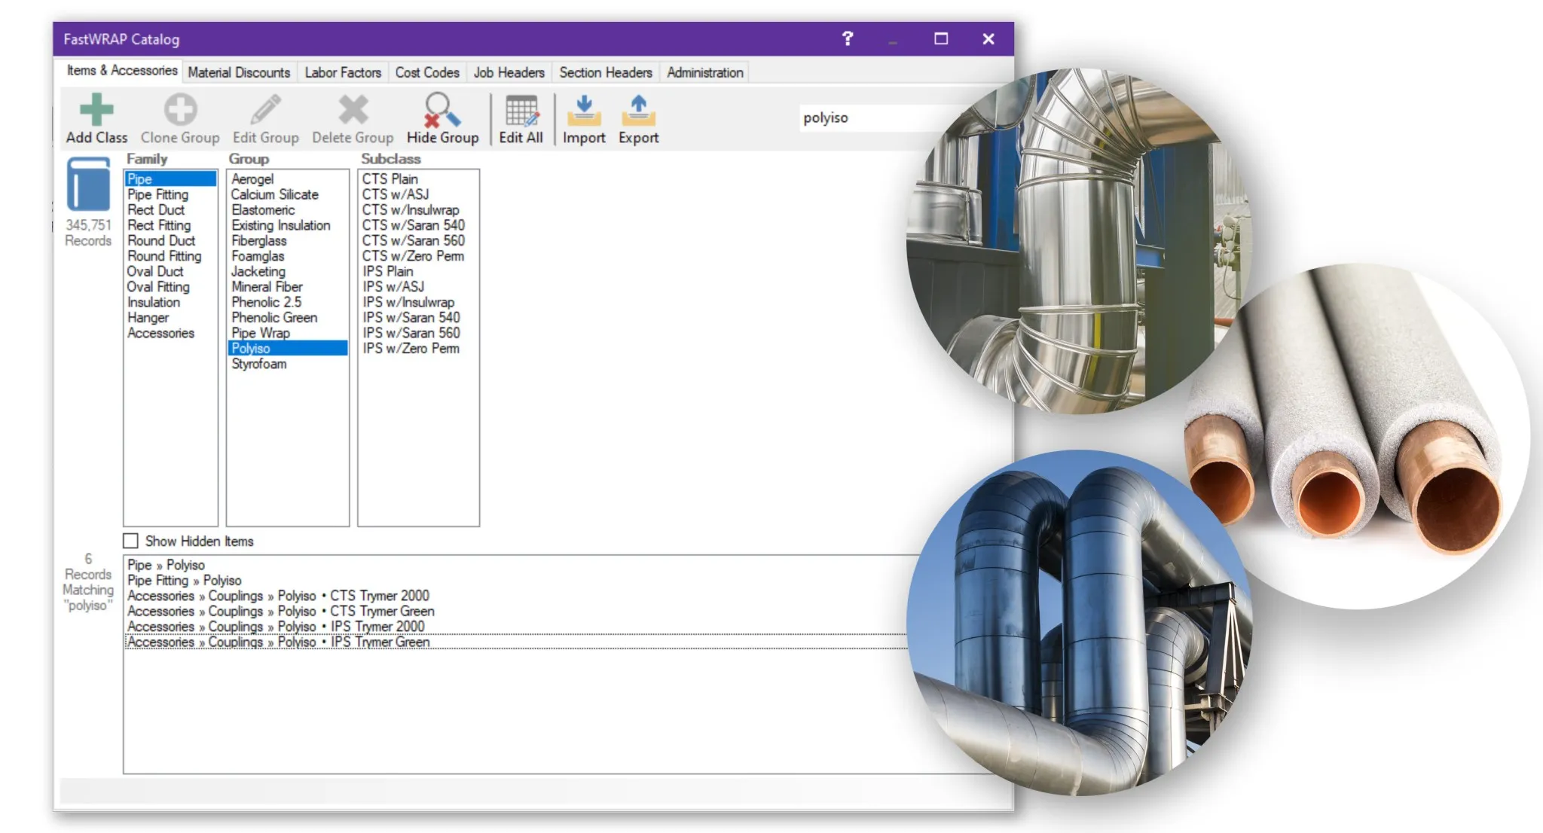
Task: Select CTS w/ASJ subclass
Action: pos(418,194)
